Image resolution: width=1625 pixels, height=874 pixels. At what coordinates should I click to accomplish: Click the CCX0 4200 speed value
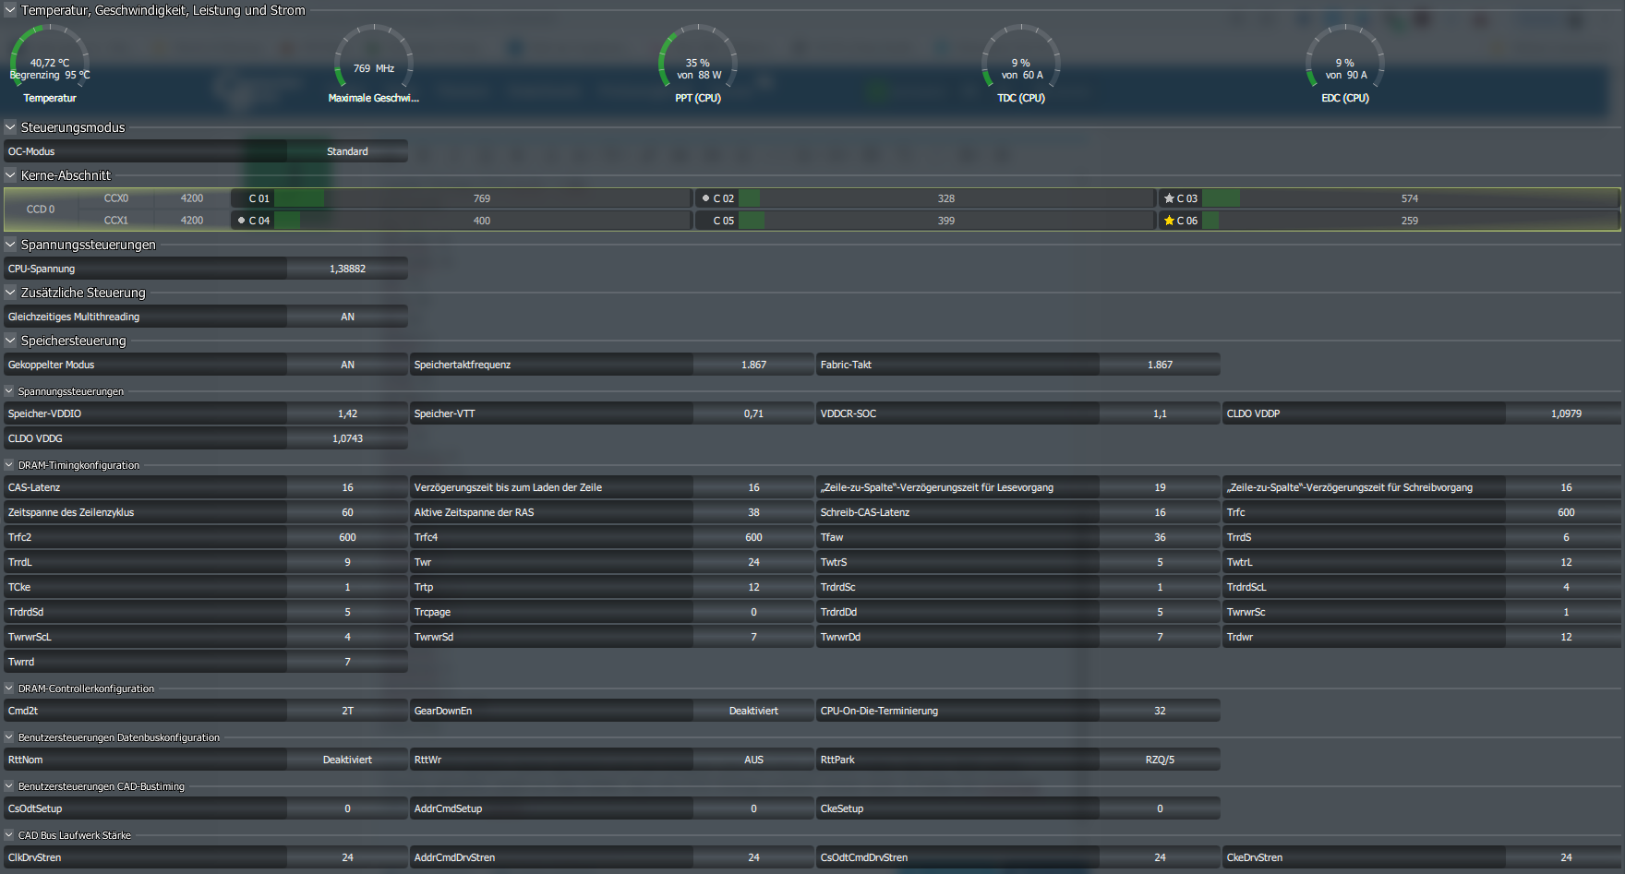tap(192, 198)
